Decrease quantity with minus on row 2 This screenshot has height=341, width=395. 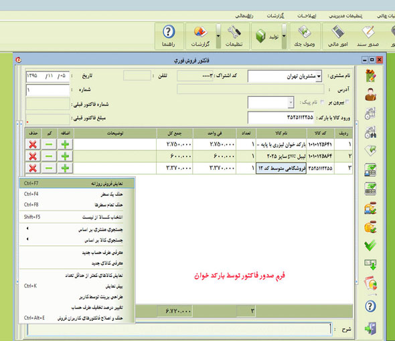pyautogui.click(x=49, y=156)
